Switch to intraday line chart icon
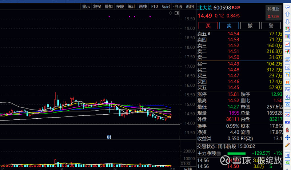291x170 pixels. coord(287,44)
